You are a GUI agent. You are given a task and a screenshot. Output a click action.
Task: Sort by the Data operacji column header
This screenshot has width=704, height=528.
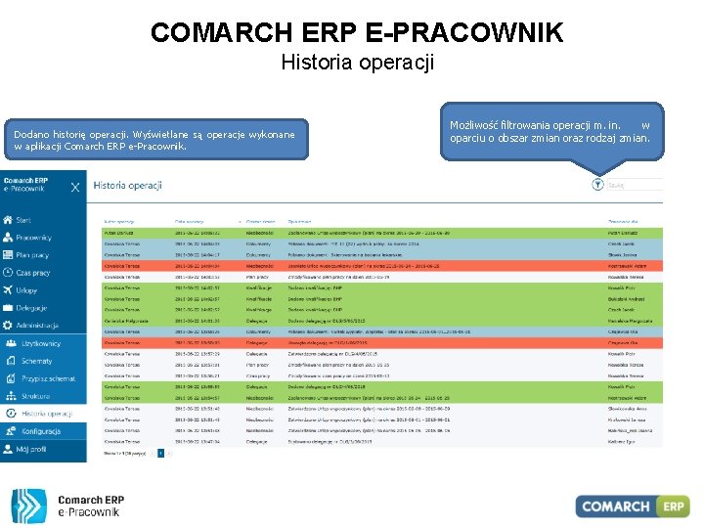point(189,222)
